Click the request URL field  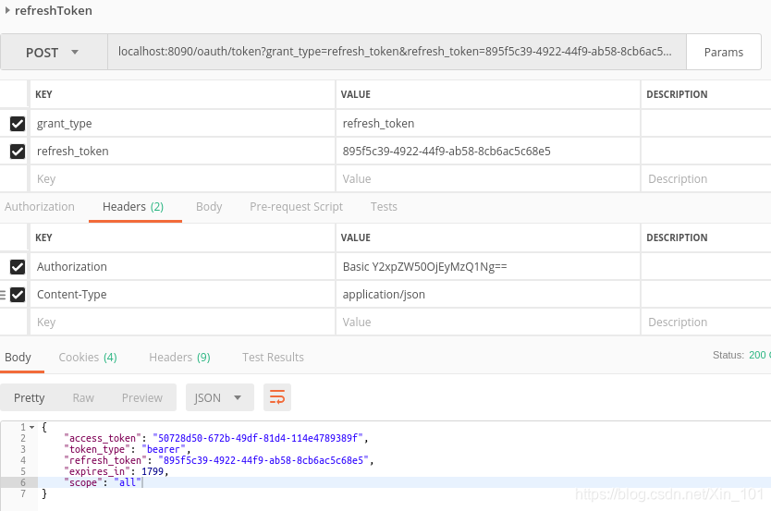tap(397, 52)
